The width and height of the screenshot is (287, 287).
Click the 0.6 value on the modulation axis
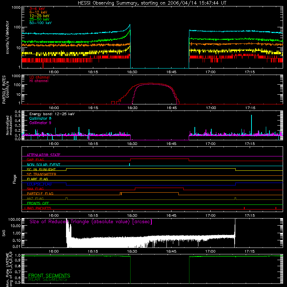point(18,112)
